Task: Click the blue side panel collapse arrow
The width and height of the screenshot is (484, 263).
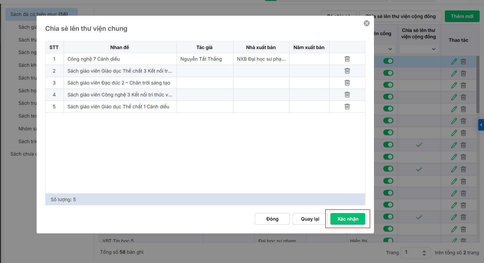Action: [481, 125]
